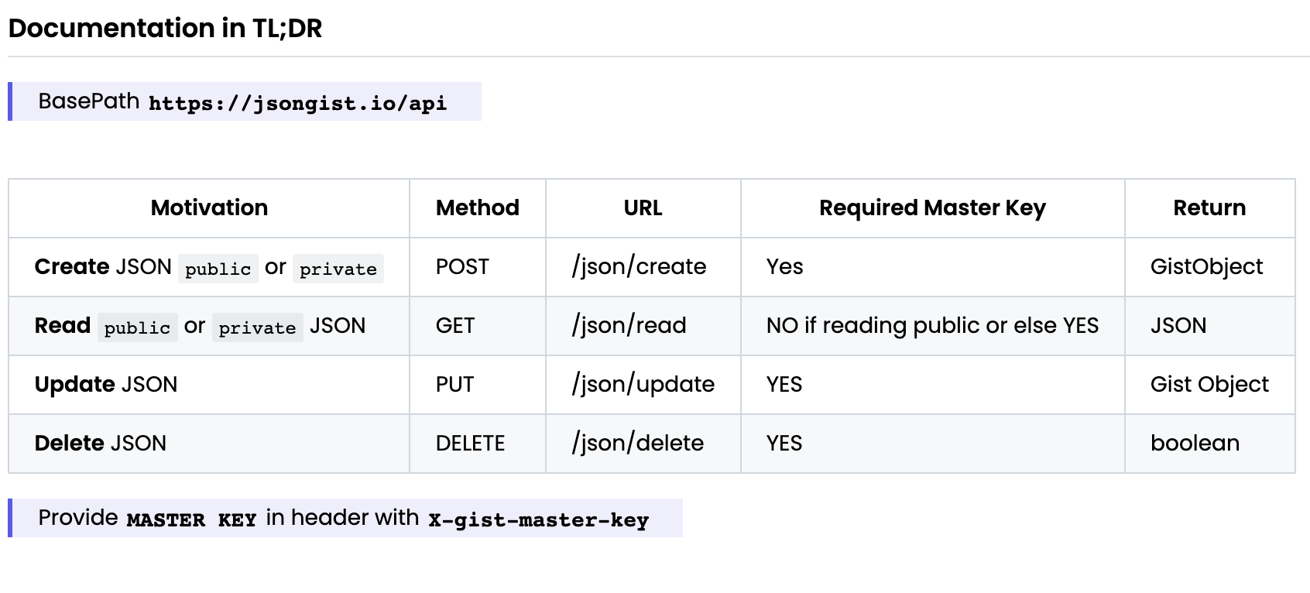The height and width of the screenshot is (593, 1310).
Task: Click 'NO if reading public or else YES'
Action: click(x=932, y=325)
